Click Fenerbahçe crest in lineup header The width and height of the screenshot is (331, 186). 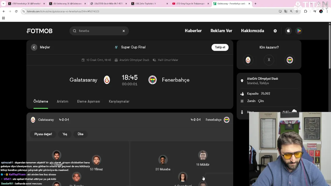pos(227,120)
